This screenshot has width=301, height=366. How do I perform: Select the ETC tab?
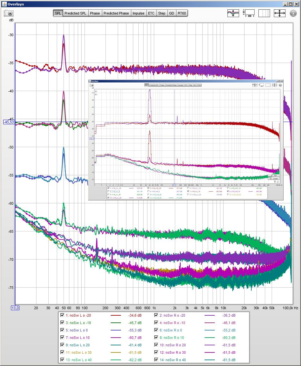coord(151,13)
